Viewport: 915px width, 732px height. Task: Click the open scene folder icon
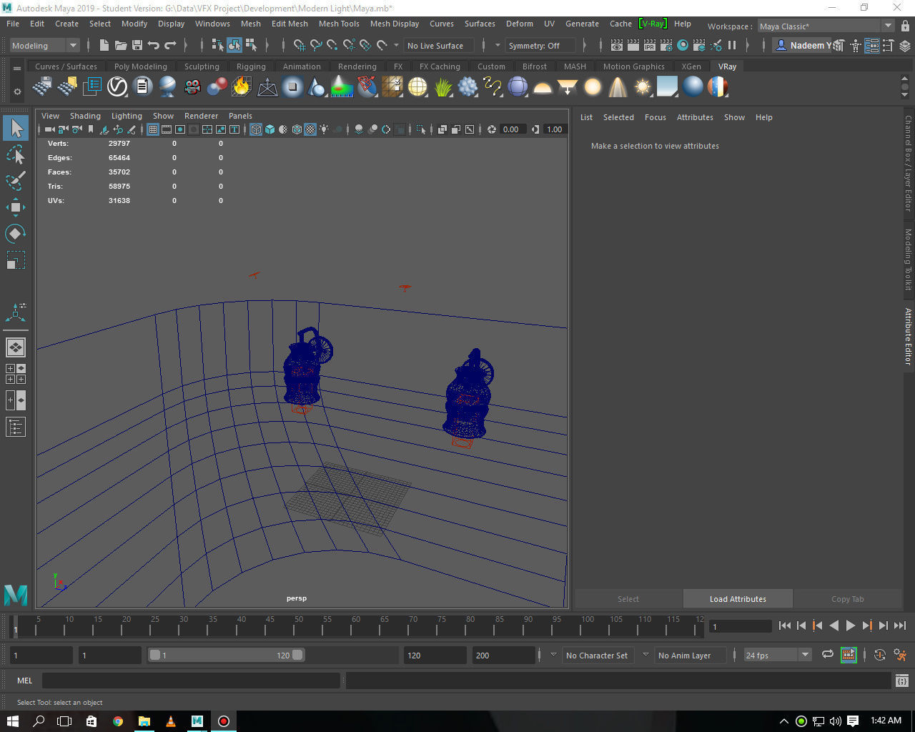(120, 46)
